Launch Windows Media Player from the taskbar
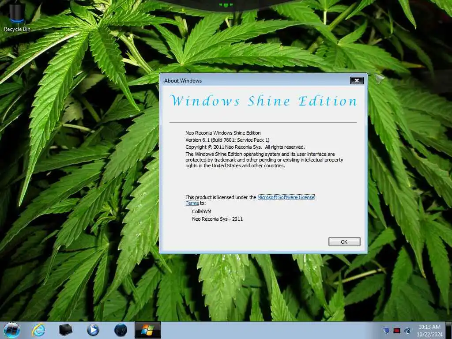 click(x=93, y=330)
